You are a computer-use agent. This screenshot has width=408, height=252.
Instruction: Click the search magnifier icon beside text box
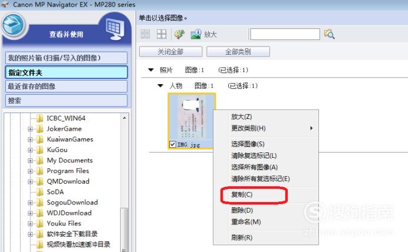(329, 34)
